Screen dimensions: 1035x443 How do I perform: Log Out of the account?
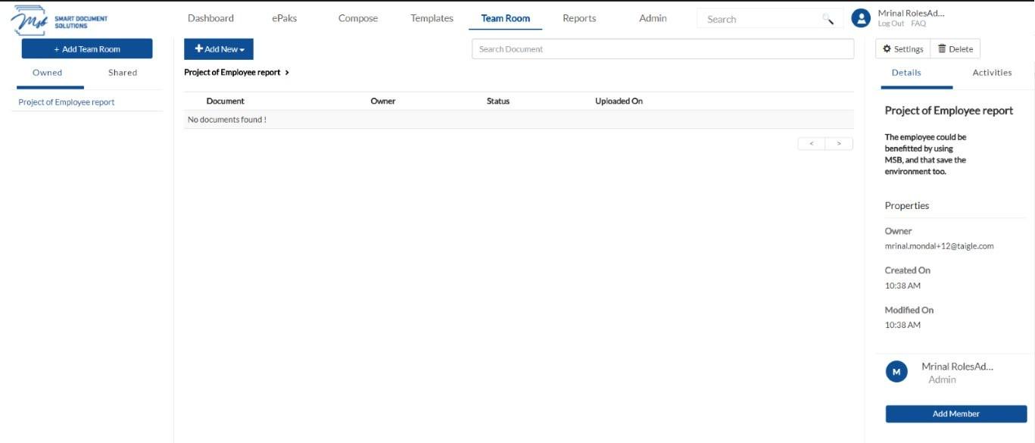click(891, 23)
